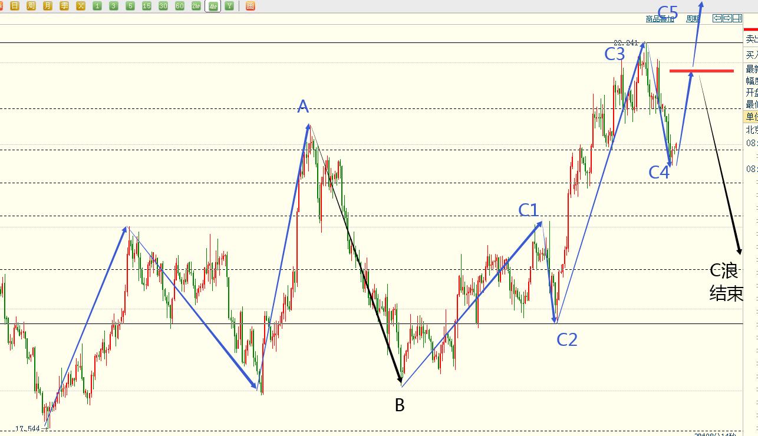Switch chart to quarterly (季) period

[64, 6]
